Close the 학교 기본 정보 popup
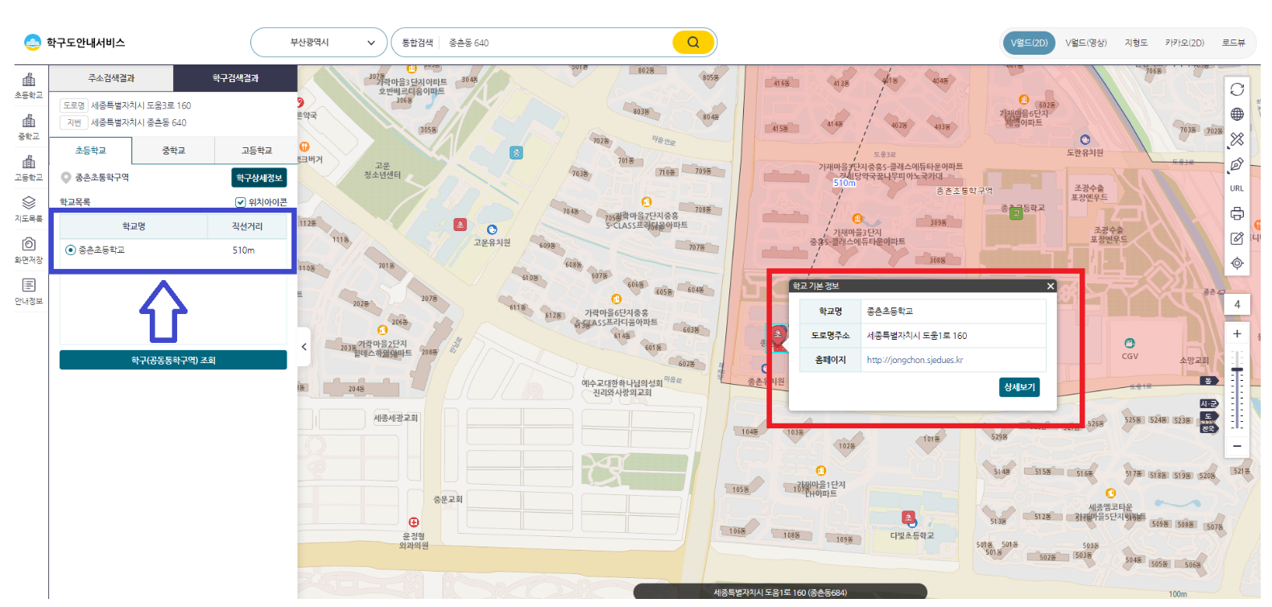 (1050, 286)
